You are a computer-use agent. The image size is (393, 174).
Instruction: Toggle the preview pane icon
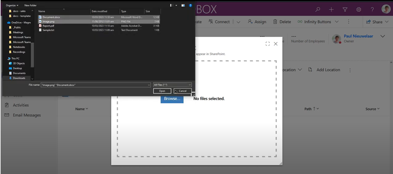pos(183,5)
